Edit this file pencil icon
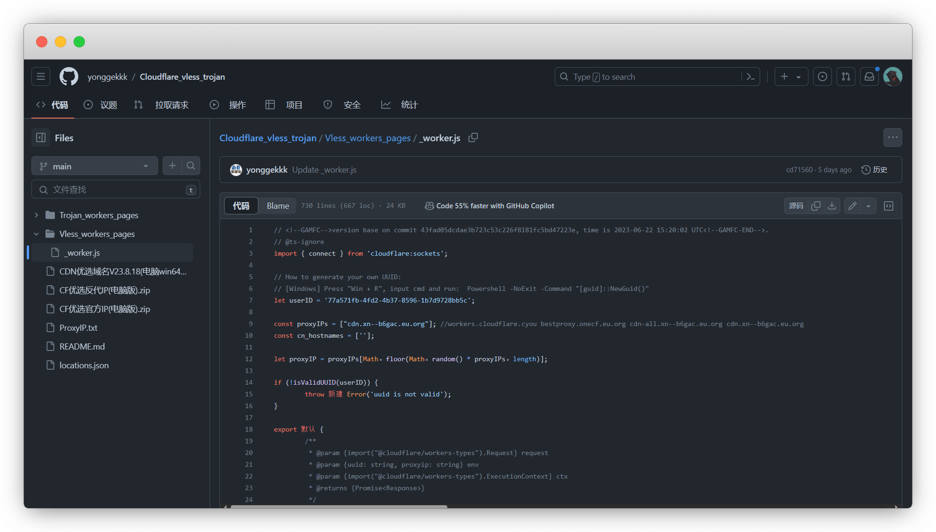The width and height of the screenshot is (936, 532). click(x=852, y=205)
